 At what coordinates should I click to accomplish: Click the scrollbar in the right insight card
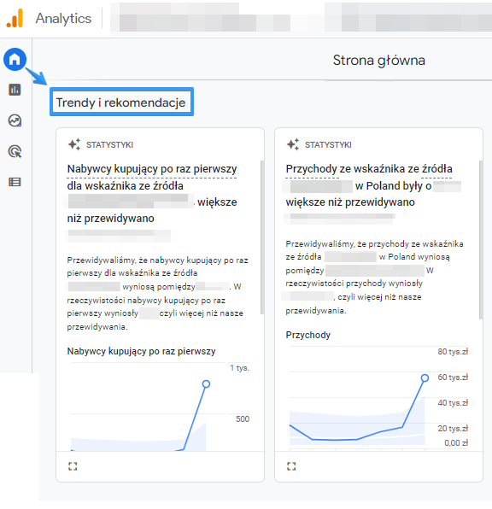pos(481,240)
